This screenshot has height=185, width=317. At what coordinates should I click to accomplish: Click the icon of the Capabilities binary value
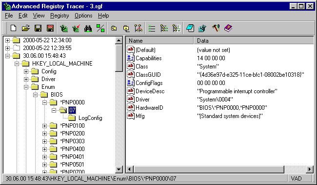coord(131,58)
